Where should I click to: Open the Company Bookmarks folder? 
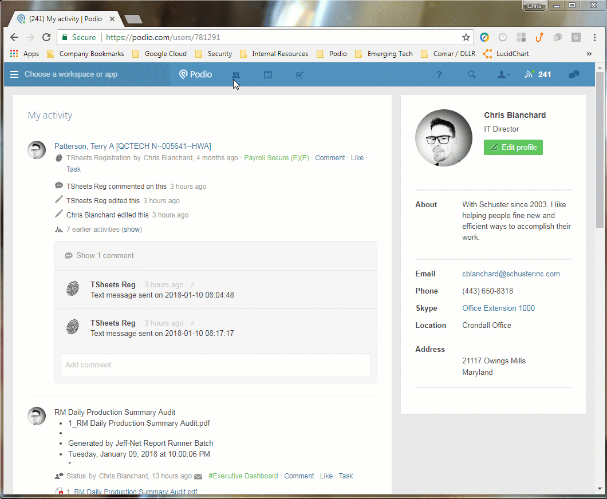point(85,54)
